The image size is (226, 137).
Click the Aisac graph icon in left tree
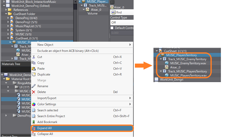pos(18,54)
